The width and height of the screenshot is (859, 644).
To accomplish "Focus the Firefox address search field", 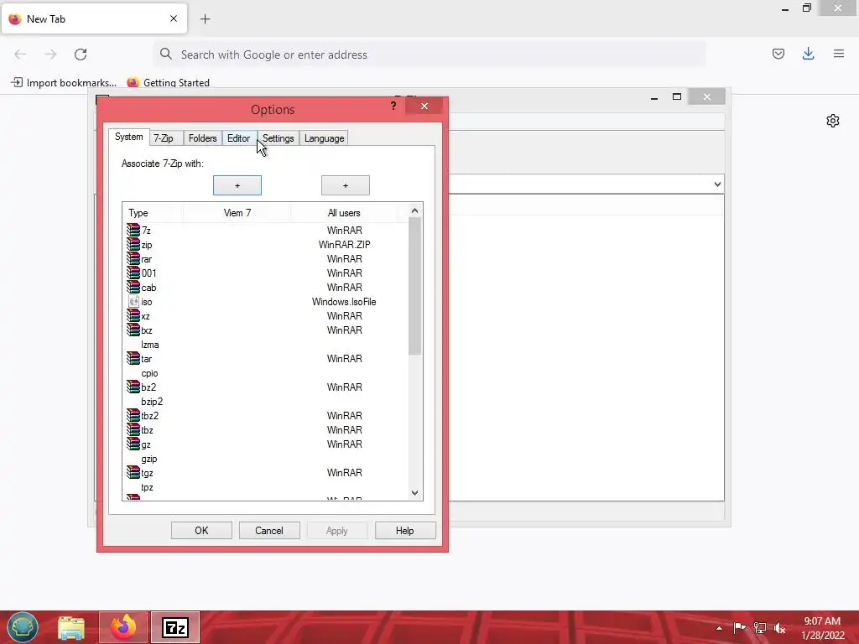I will tap(429, 55).
